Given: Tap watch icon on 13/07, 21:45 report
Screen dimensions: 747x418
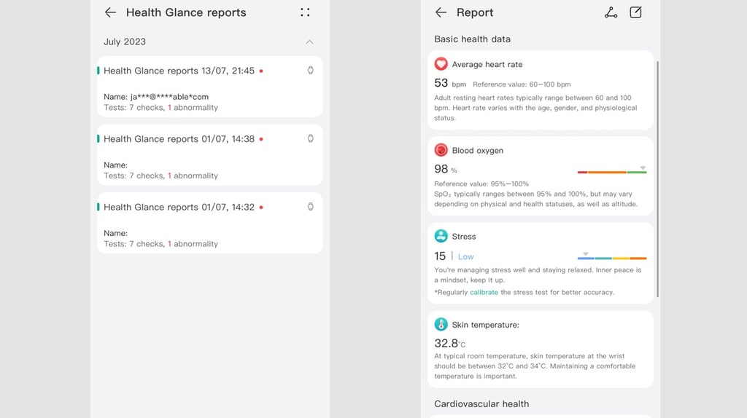Looking at the screenshot, I should (311, 71).
